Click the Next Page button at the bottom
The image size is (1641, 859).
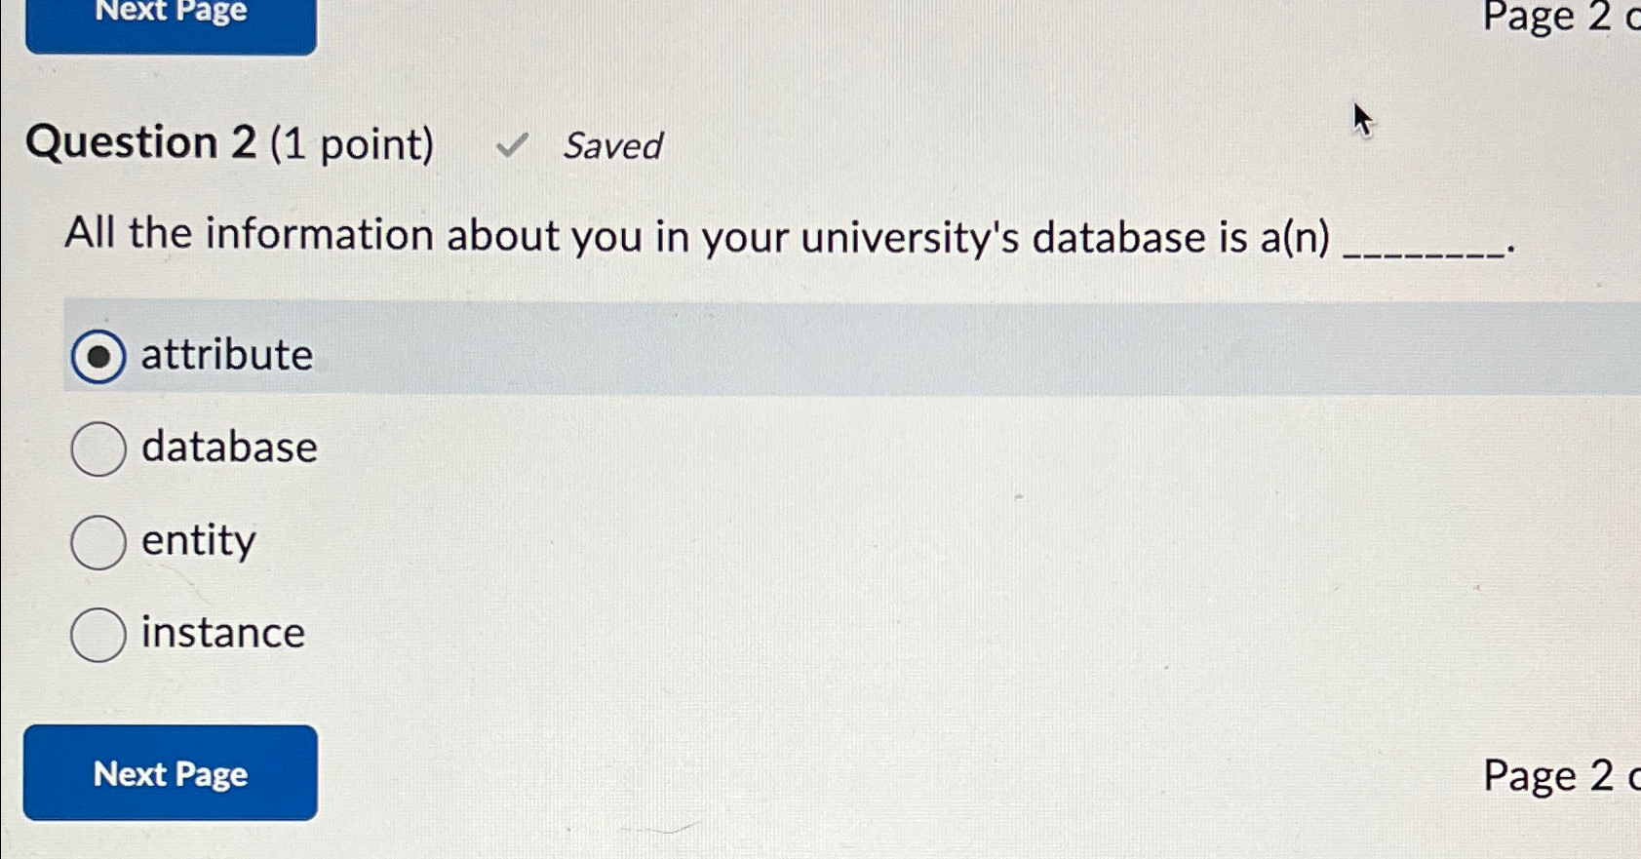click(x=171, y=773)
